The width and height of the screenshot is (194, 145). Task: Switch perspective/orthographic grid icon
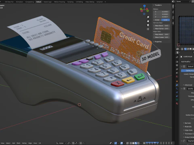click(x=148, y=29)
